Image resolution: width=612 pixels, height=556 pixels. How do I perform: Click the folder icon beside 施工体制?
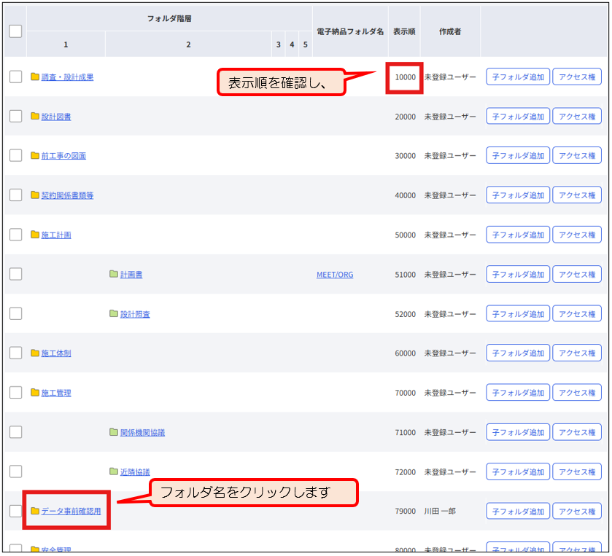coord(35,353)
